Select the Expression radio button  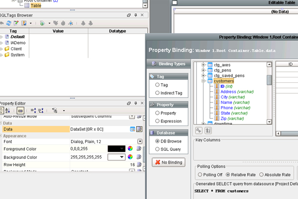pyautogui.click(x=157, y=121)
